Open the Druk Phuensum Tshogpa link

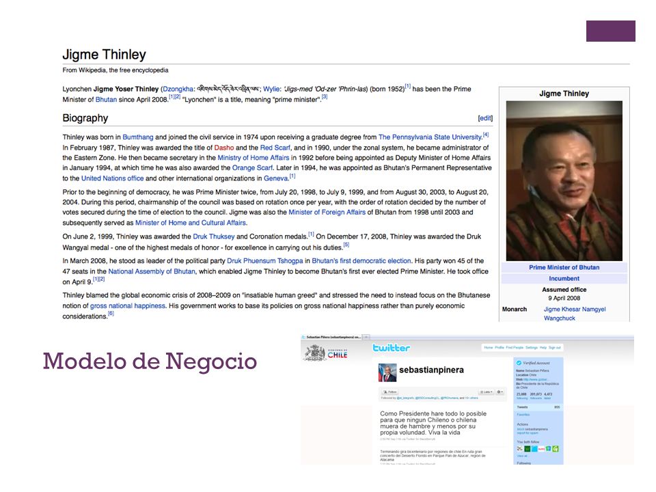coord(265,261)
